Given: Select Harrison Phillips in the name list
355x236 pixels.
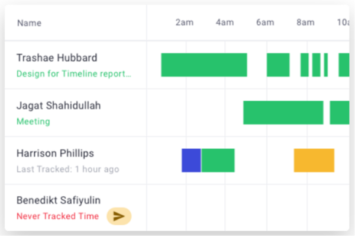Looking at the screenshot, I should (x=55, y=154).
